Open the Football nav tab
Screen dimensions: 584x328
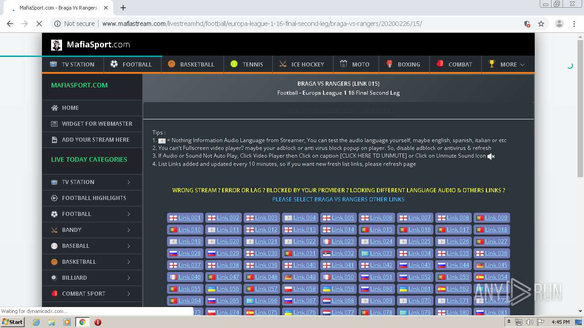pos(132,64)
